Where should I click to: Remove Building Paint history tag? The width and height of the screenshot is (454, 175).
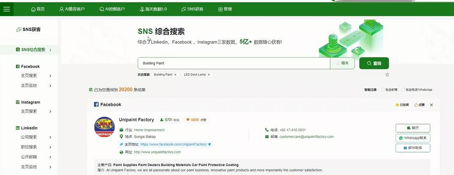coord(175,75)
